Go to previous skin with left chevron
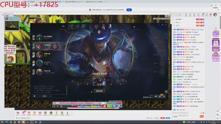This screenshot has width=221, height=124. click(72, 81)
